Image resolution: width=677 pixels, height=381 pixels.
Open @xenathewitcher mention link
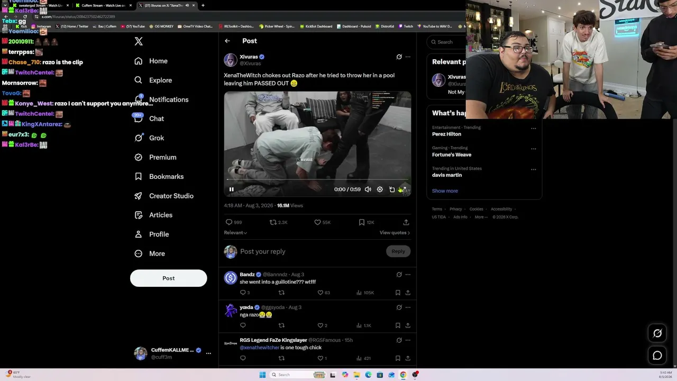[259, 348]
